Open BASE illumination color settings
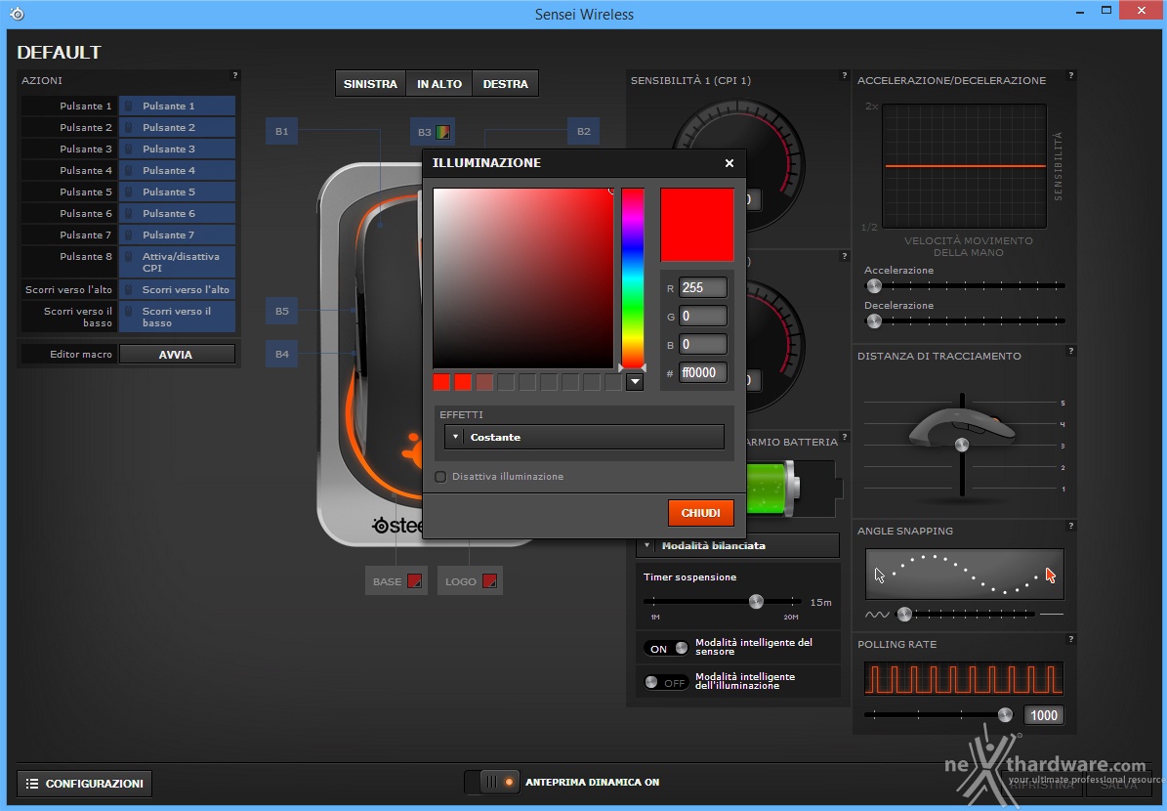 396,581
